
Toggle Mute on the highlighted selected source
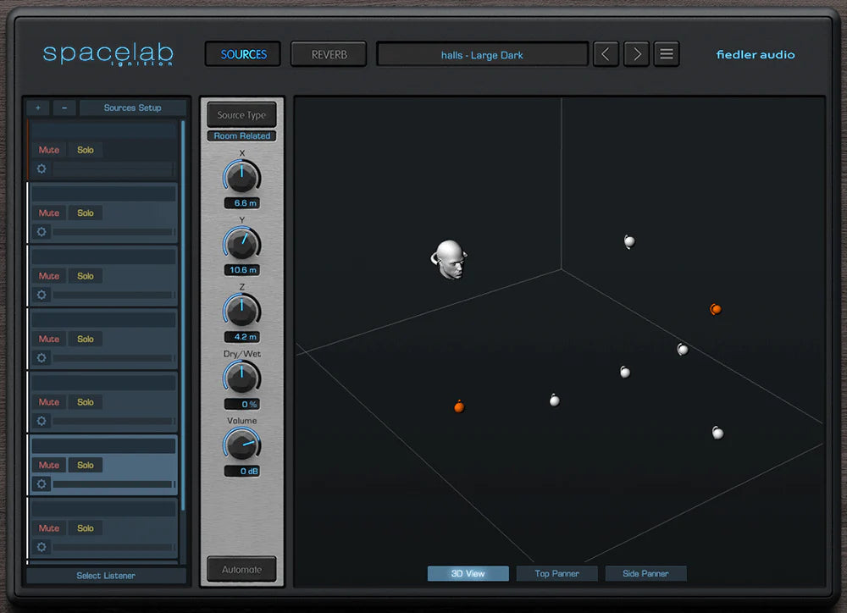[49, 465]
